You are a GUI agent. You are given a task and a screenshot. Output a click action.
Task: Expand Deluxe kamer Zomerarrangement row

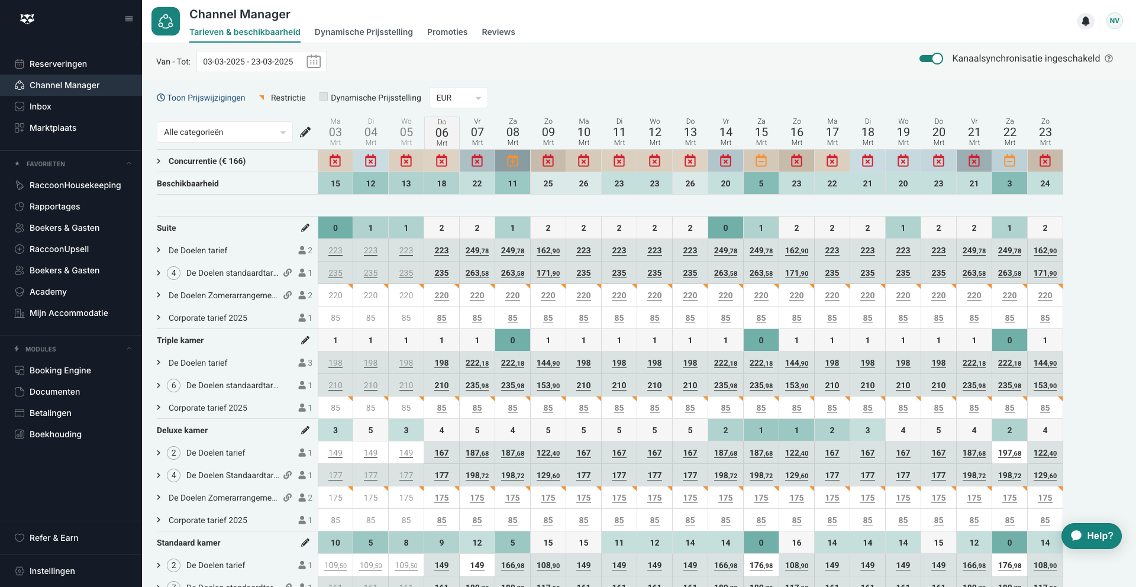tap(159, 498)
